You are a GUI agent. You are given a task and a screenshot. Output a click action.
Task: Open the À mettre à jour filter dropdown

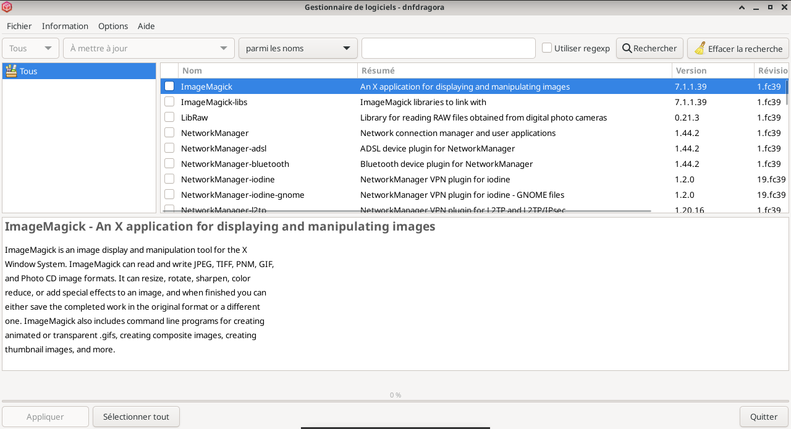pyautogui.click(x=149, y=48)
